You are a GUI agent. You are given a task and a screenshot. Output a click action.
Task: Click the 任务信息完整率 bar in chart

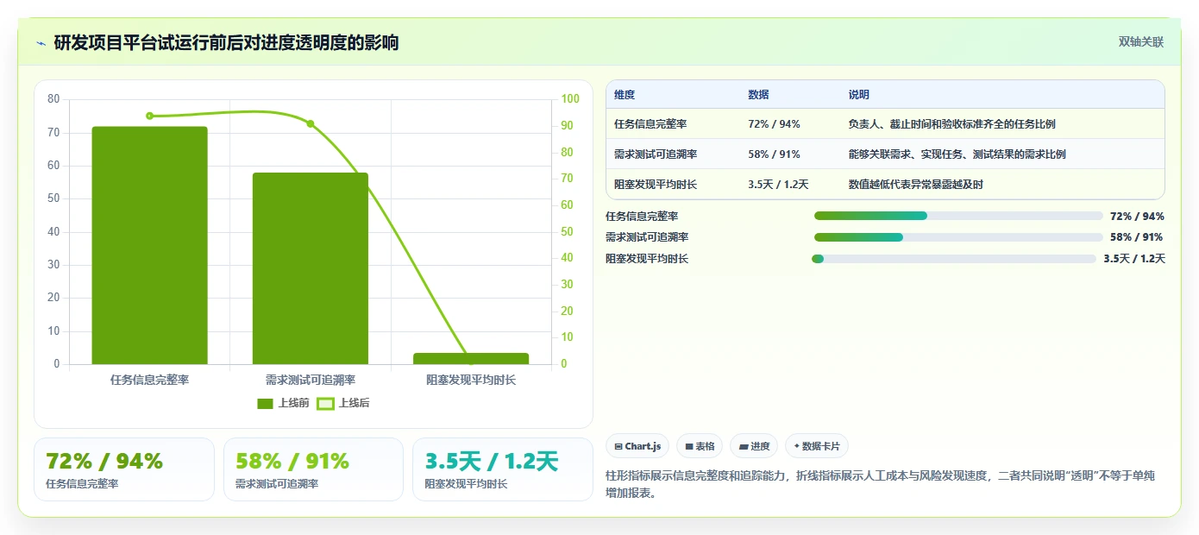150,245
